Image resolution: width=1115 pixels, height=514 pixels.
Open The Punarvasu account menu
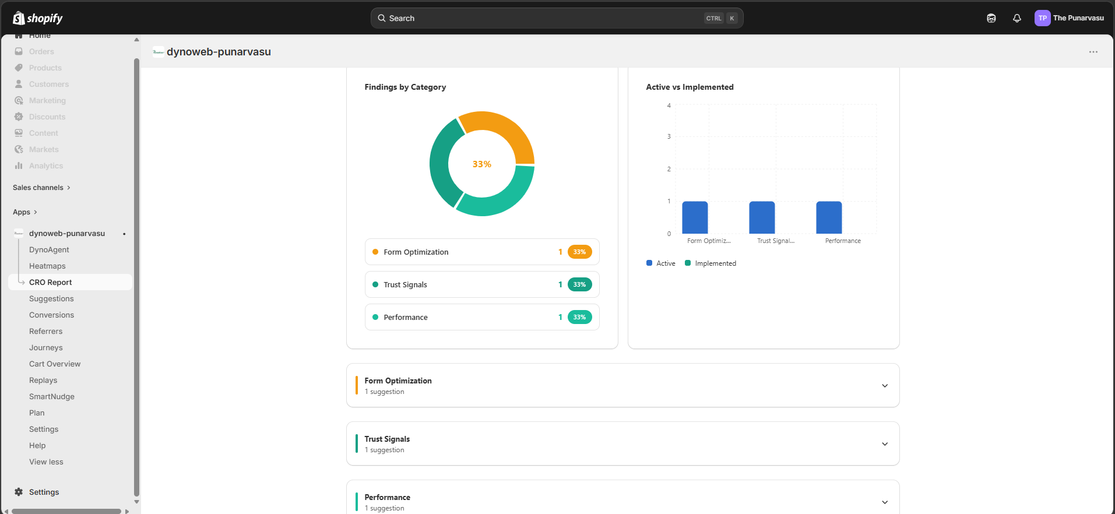point(1069,18)
